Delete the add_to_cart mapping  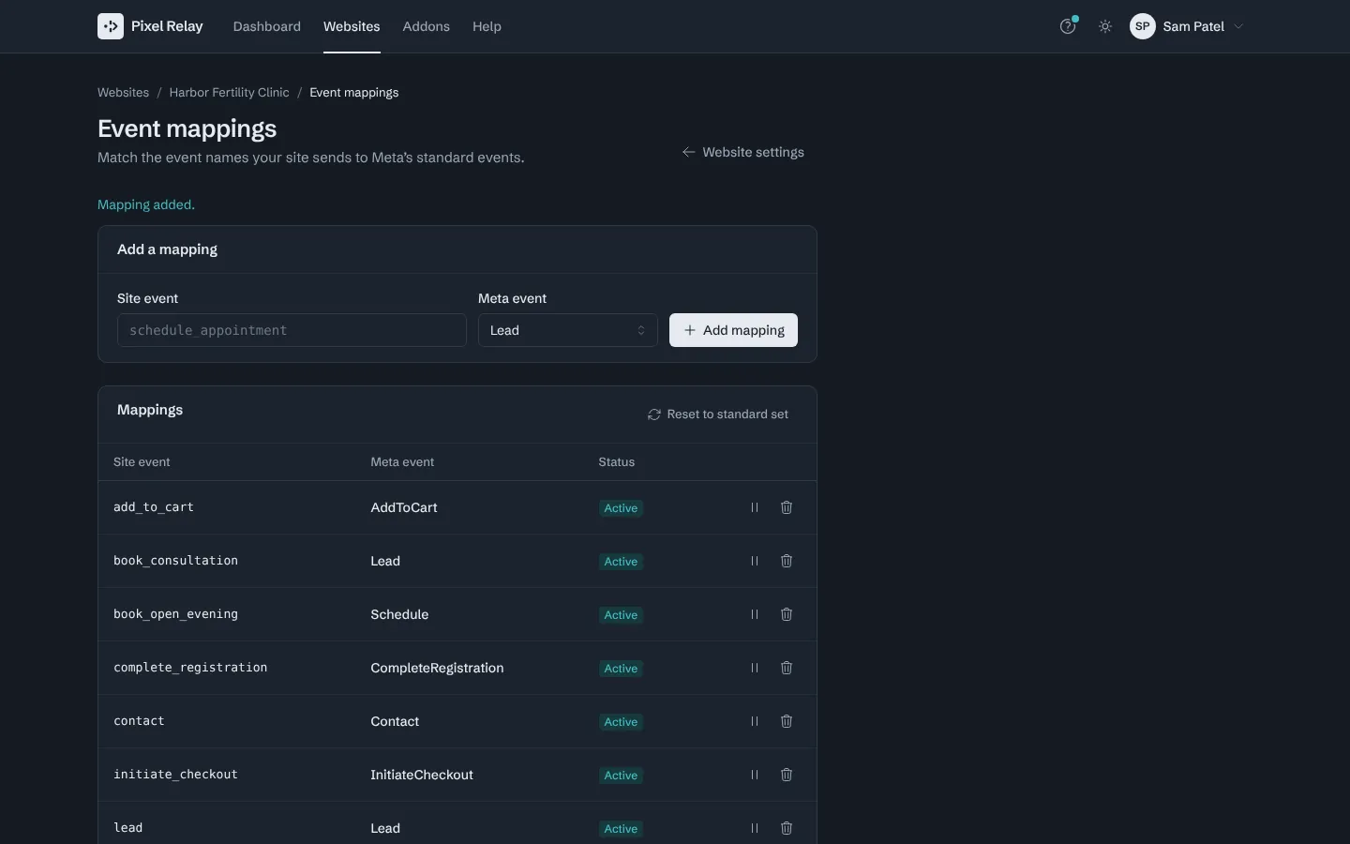[x=787, y=507]
